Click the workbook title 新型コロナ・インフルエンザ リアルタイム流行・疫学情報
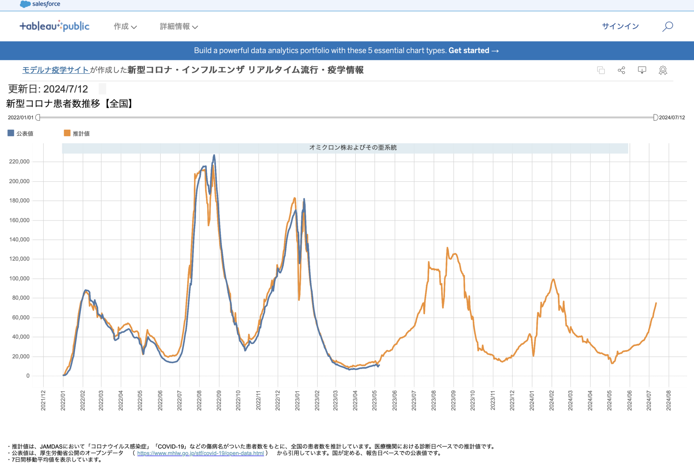The image size is (694, 465). point(246,70)
